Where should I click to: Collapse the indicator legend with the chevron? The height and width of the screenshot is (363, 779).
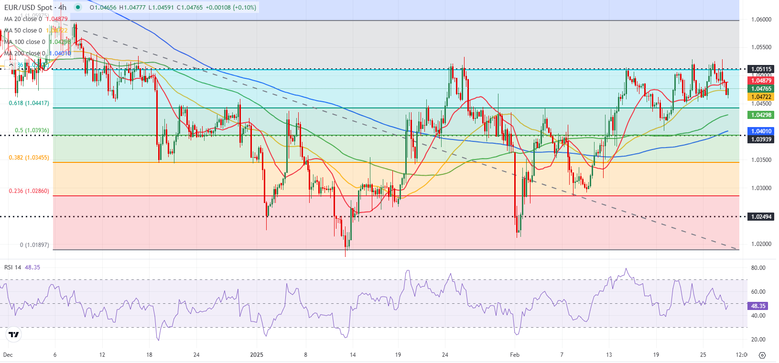coord(11,64)
